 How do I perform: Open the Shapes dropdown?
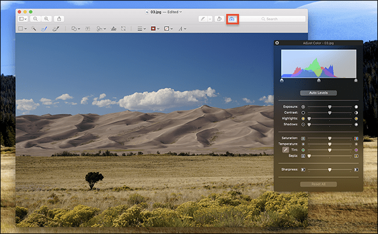click(x=76, y=28)
